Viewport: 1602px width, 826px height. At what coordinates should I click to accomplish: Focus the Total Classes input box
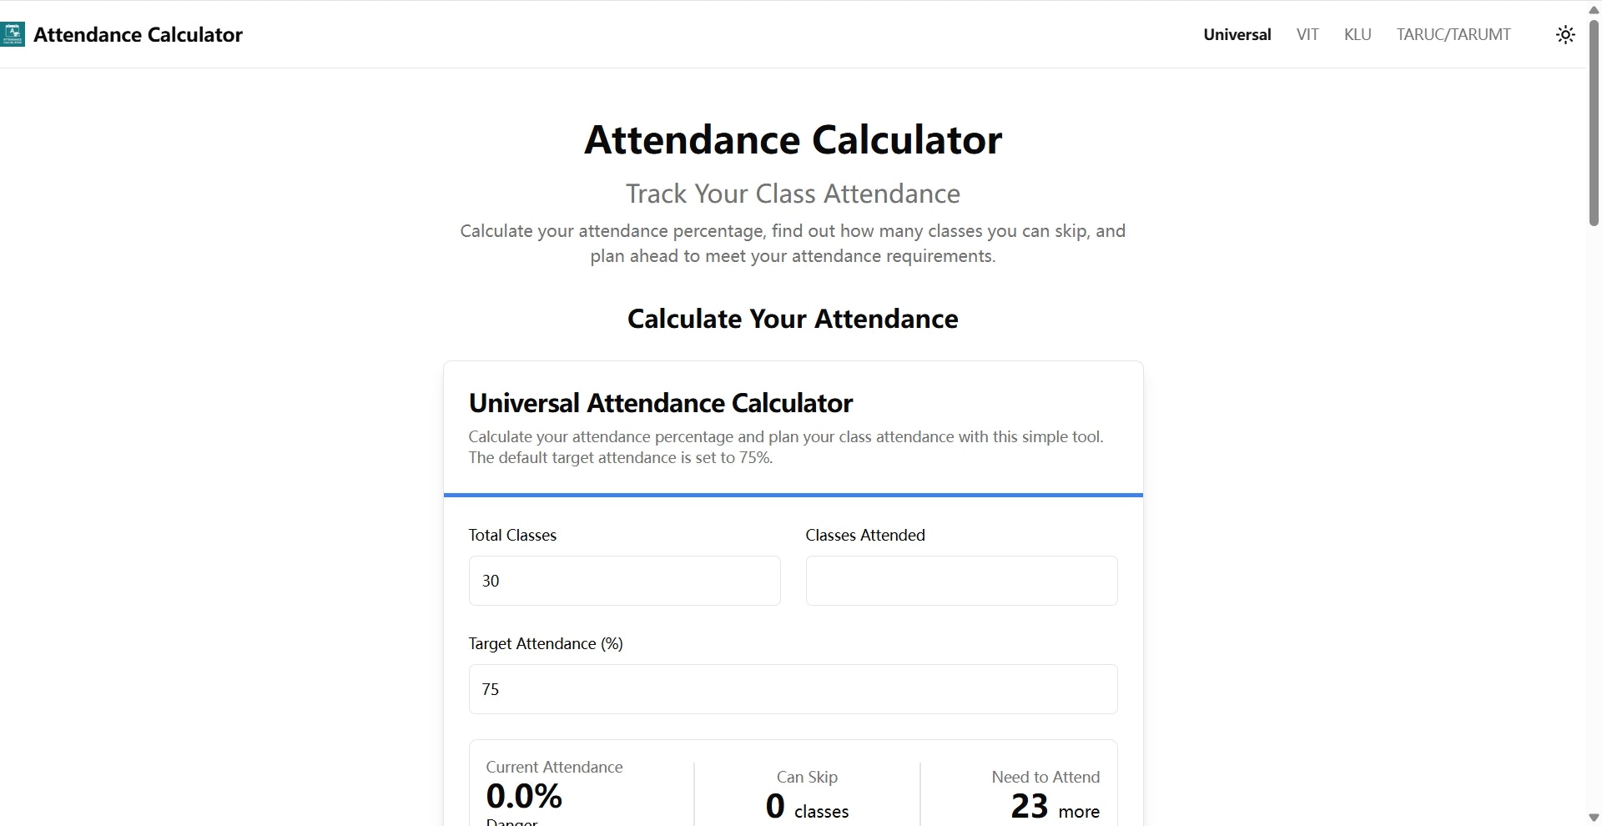coord(624,581)
